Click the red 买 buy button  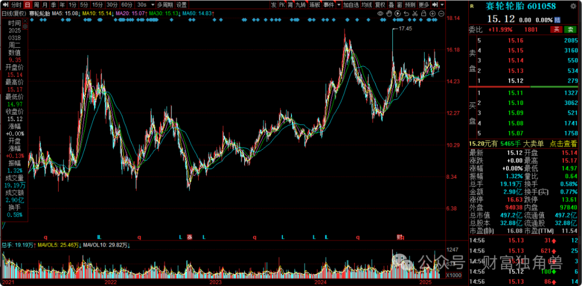pos(556,30)
